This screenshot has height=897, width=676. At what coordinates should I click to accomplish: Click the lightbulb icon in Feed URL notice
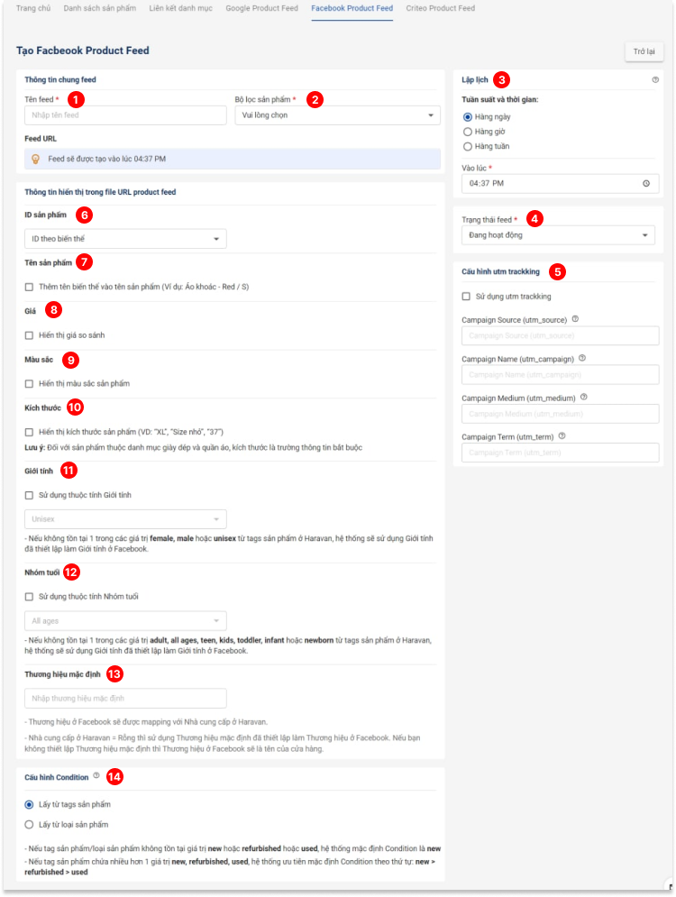coord(35,159)
